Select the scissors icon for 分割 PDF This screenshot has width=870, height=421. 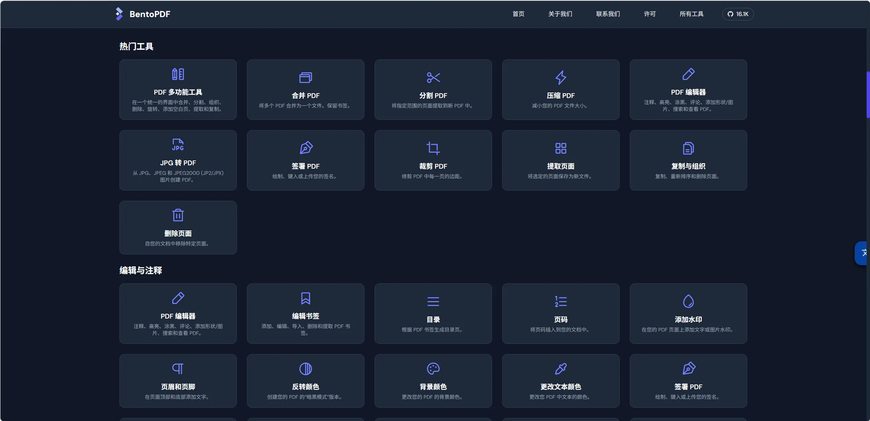click(433, 78)
